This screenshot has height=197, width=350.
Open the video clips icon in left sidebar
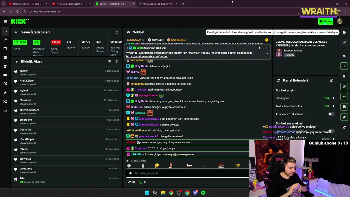[x=5, y=75]
